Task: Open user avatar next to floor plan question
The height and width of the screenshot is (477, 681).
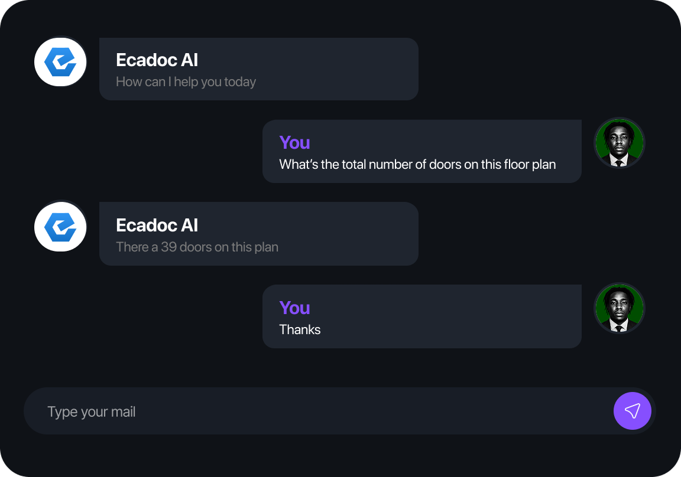Action: (619, 143)
